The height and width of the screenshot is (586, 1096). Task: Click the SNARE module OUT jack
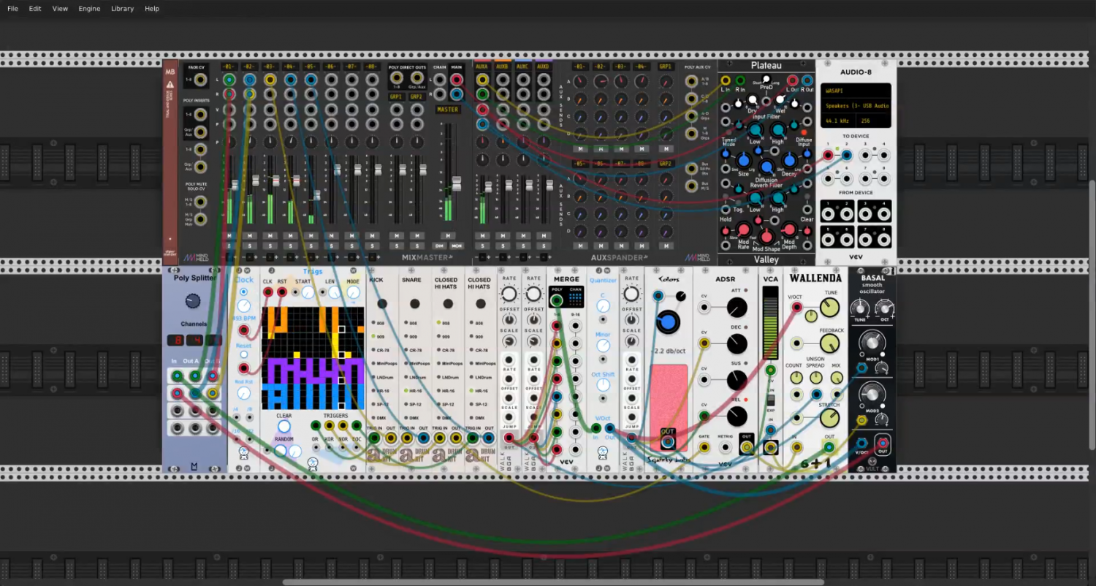pos(424,438)
